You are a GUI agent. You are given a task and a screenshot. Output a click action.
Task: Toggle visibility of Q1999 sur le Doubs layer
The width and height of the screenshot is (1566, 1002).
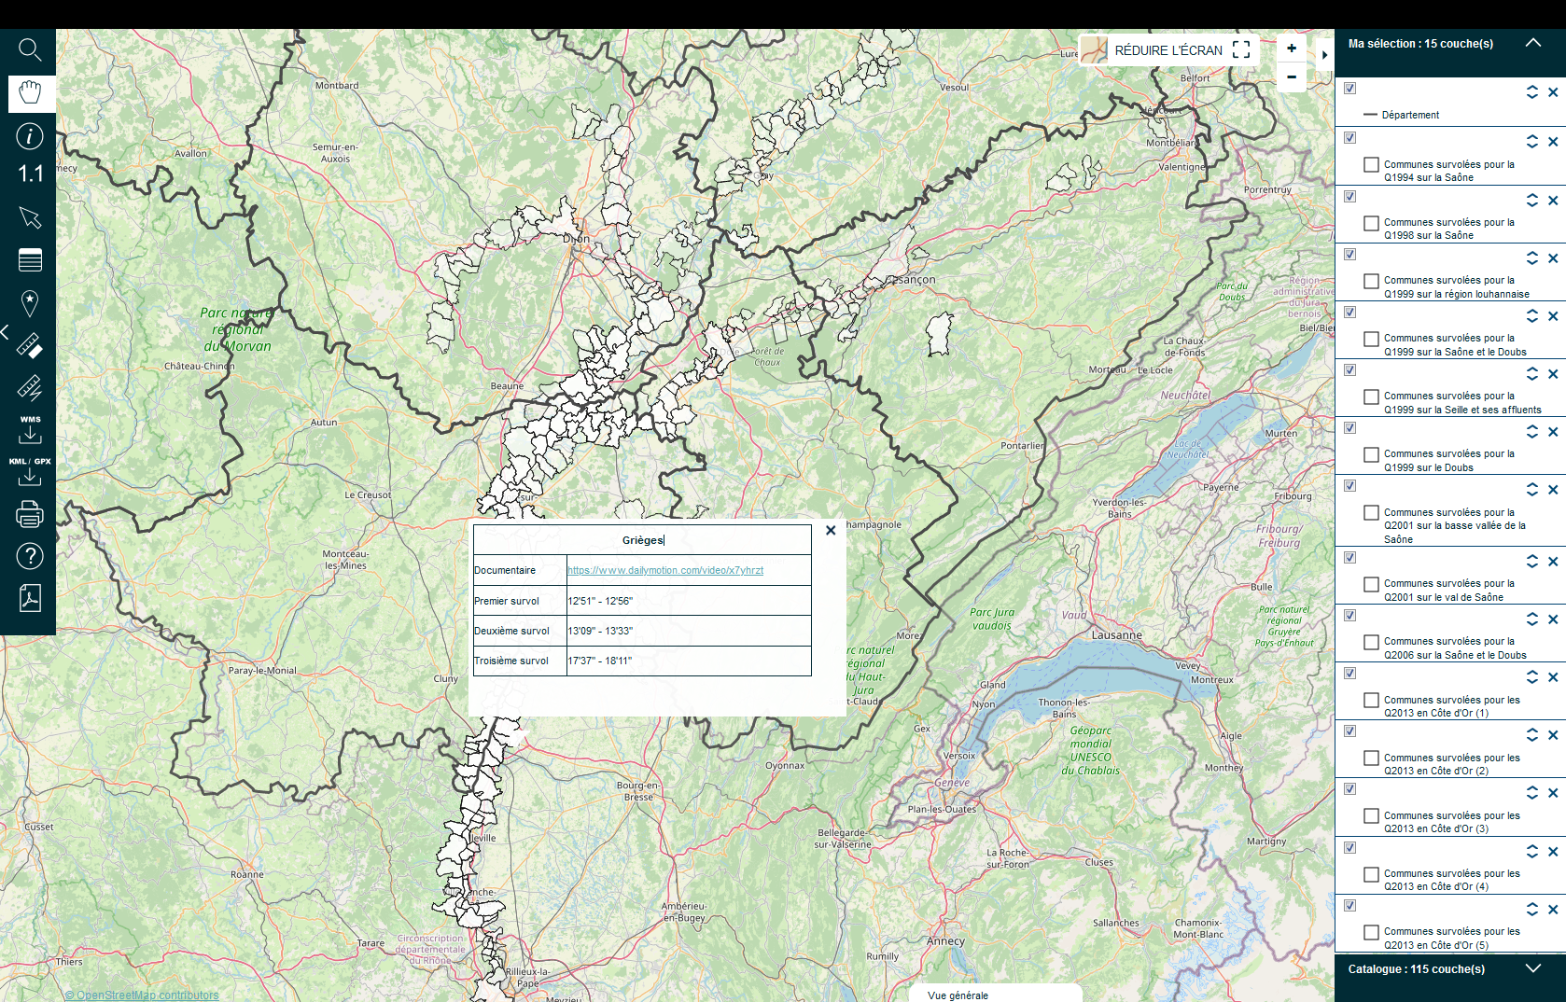1349,428
